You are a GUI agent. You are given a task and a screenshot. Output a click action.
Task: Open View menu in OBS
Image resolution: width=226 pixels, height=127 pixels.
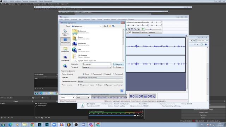click(x=19, y=4)
